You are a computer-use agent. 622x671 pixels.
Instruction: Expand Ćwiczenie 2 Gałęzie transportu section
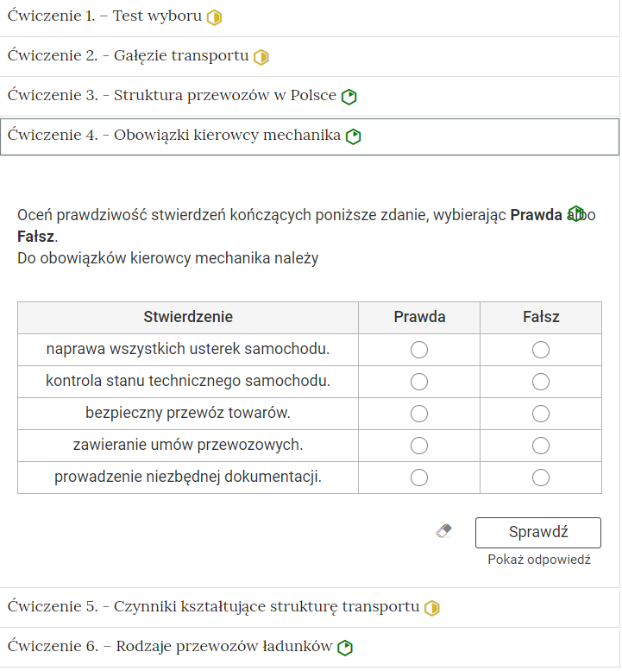coord(128,56)
